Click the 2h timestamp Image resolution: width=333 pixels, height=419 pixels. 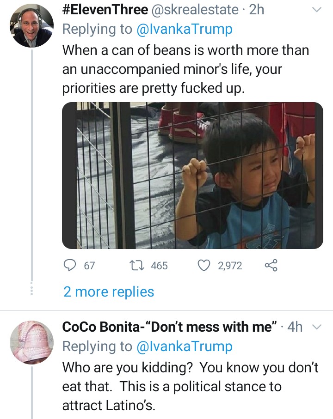click(257, 10)
